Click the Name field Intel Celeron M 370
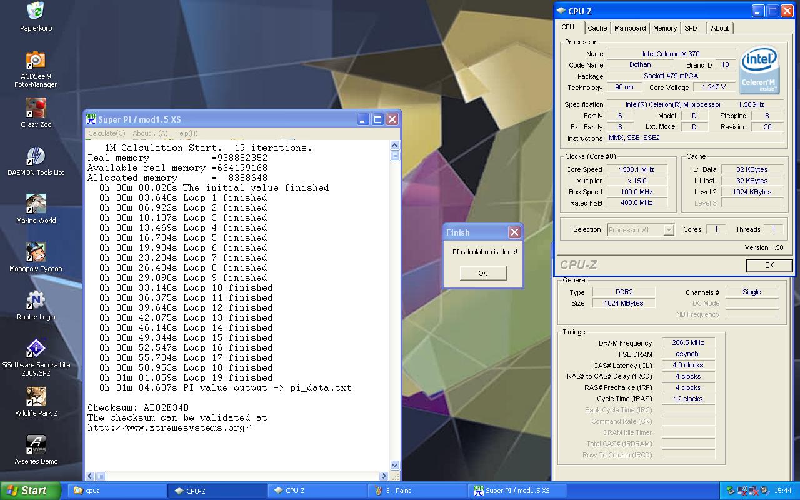800x500 pixels. pos(671,54)
